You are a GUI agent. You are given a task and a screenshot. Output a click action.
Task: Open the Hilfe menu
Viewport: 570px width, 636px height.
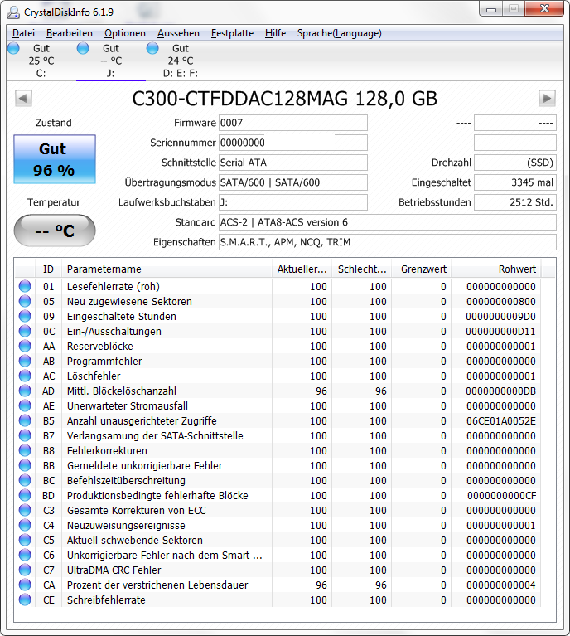275,33
